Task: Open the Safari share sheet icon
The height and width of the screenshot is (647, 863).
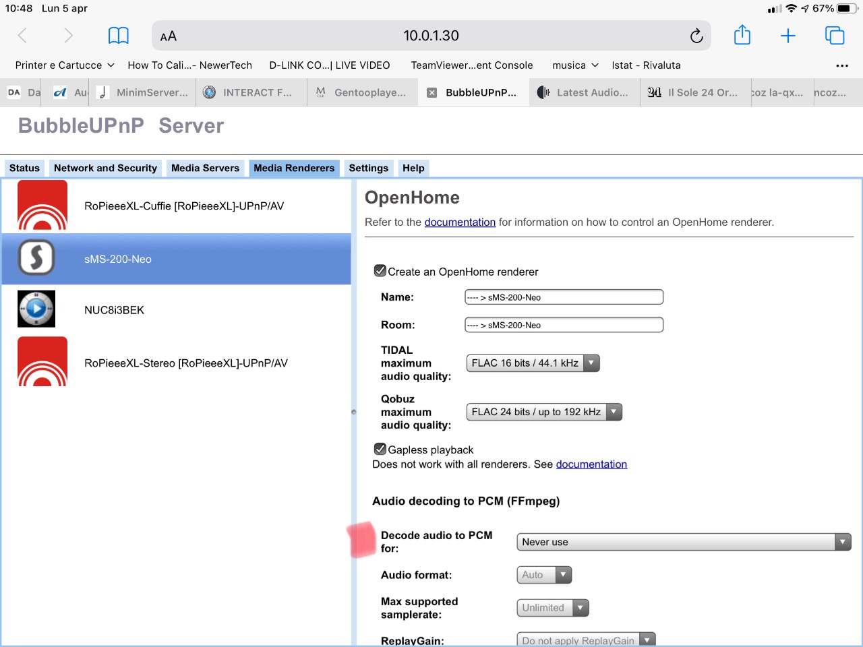Action: pos(742,35)
